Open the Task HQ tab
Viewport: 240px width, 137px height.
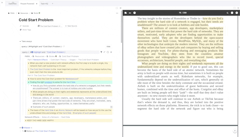tap(44, 4)
